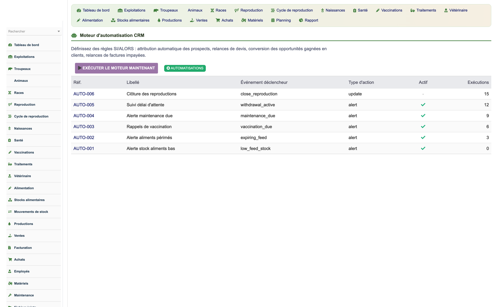496x307 pixels.
Task: Open rule AUTO-001 link
Action: tap(84, 149)
